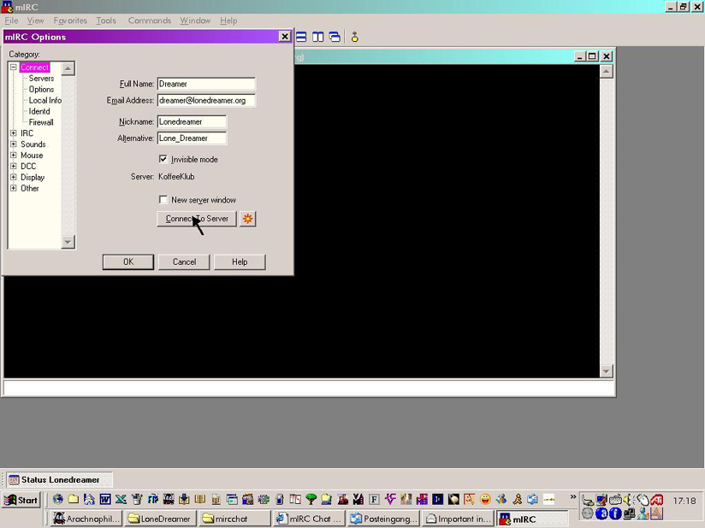Click status window scroll down arrow
705x528 pixels.
point(606,371)
